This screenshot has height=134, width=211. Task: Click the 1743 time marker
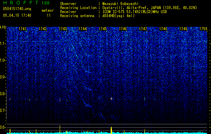click(x=63, y=29)
